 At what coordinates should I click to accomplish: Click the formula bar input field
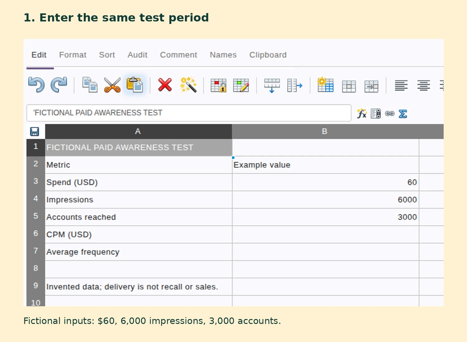pyautogui.click(x=189, y=113)
